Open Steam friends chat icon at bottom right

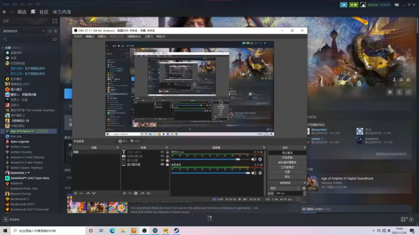411,219
